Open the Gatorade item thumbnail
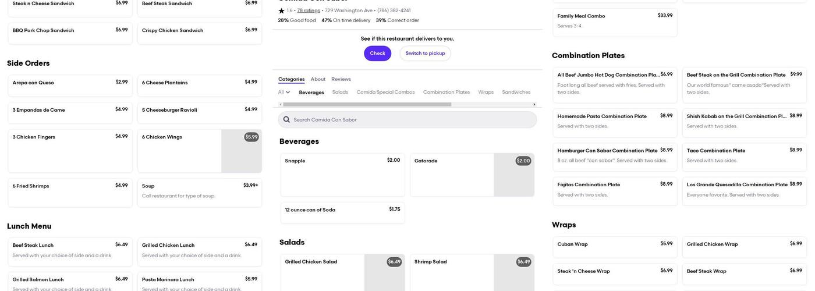Image resolution: width=815 pixels, height=291 pixels. 513,175
